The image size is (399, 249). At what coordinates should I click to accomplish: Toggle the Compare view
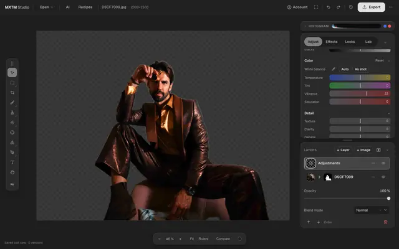pyautogui.click(x=223, y=239)
